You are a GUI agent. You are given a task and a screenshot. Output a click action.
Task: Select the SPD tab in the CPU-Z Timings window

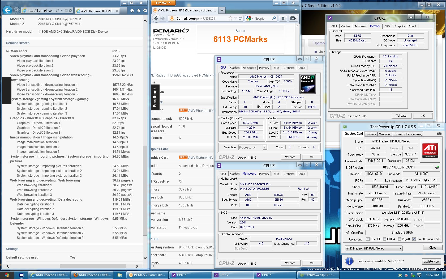pos(387,26)
